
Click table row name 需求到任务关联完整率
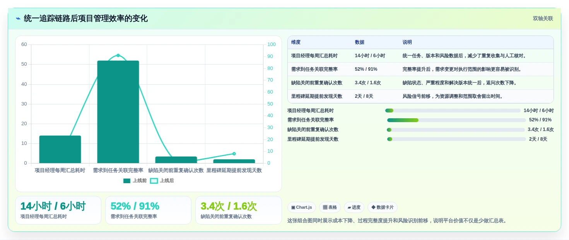tap(314, 70)
